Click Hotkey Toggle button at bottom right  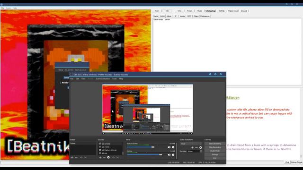point(297,162)
